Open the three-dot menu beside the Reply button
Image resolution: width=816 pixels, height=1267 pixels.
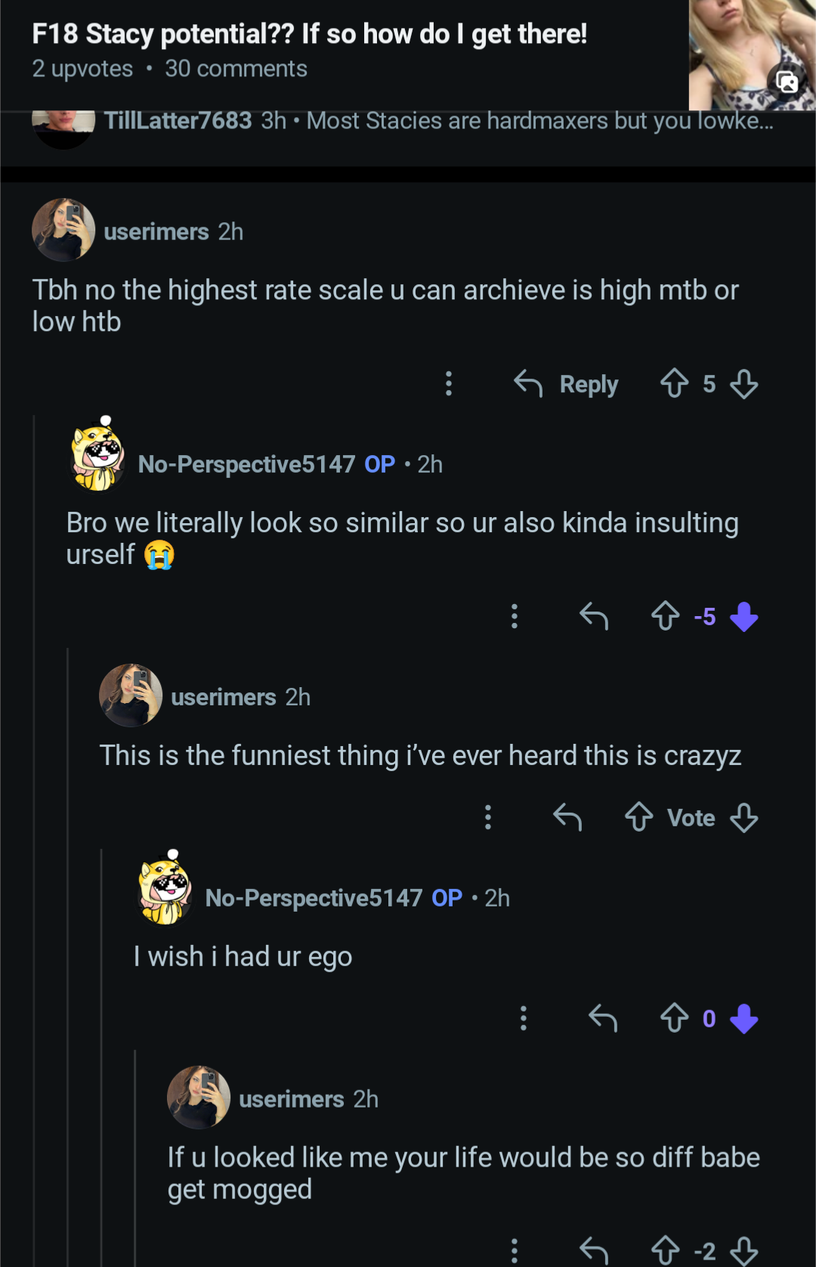click(x=449, y=383)
